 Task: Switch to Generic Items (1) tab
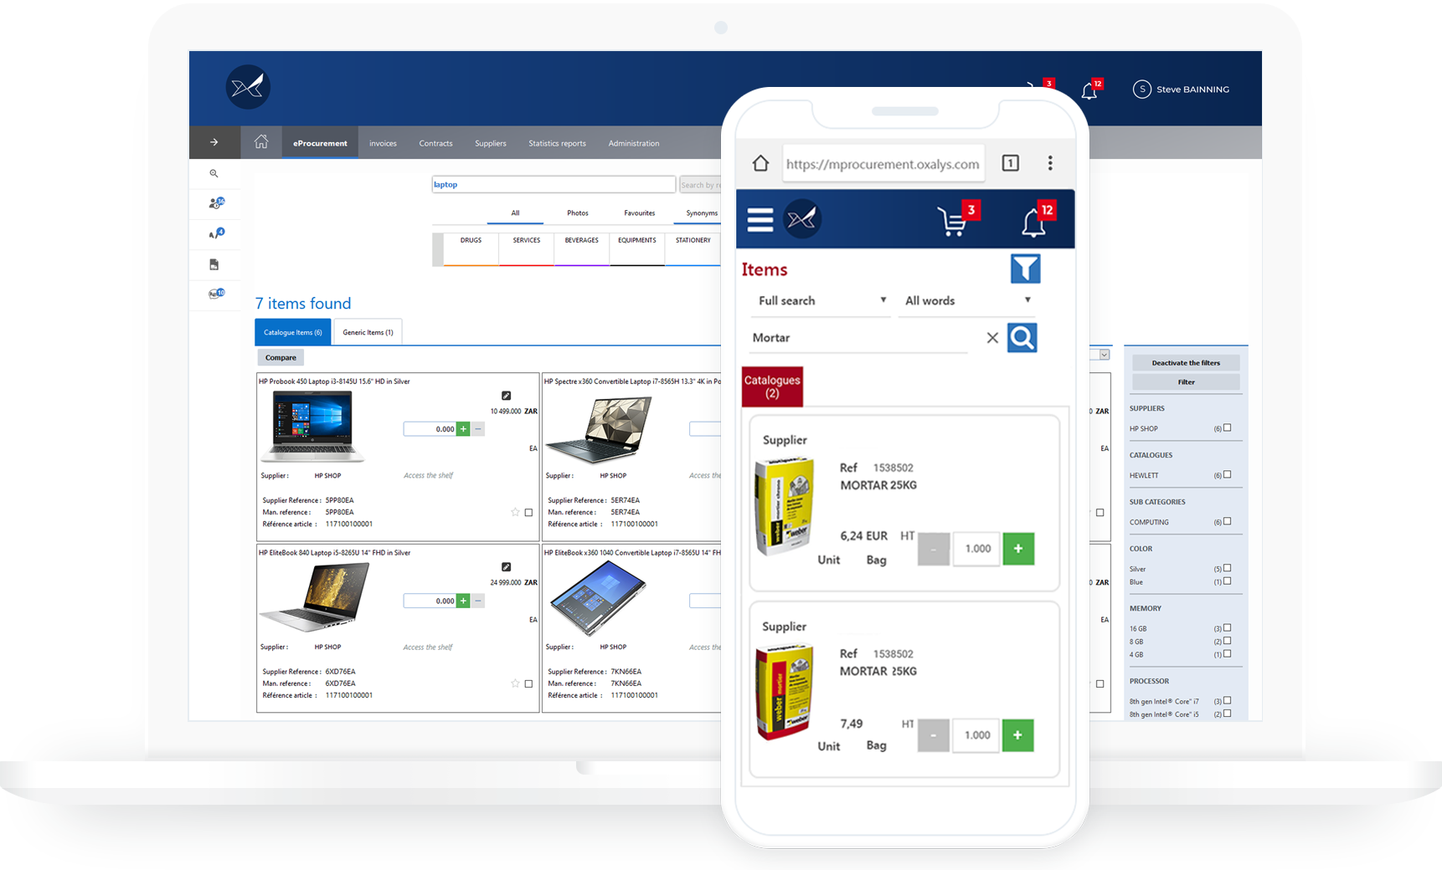tap(368, 332)
